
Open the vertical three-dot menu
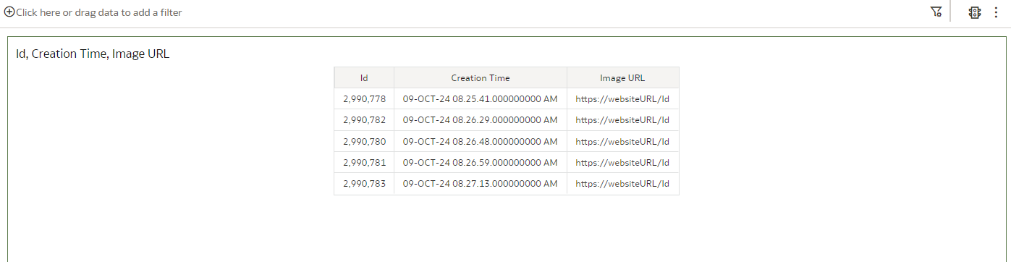pos(996,12)
